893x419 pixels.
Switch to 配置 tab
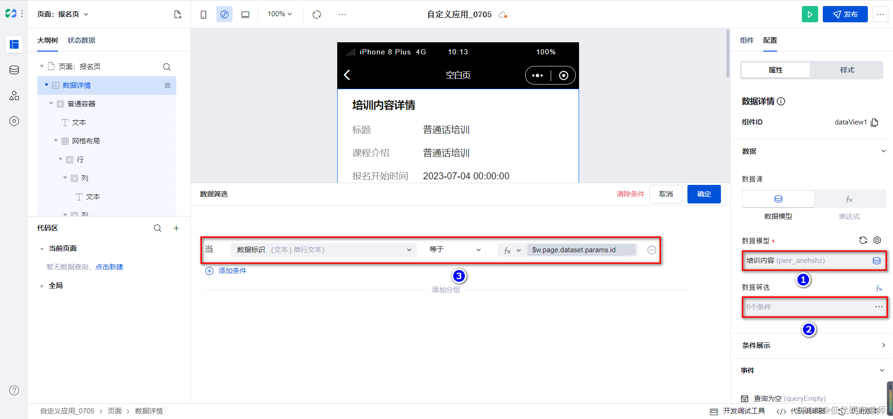coord(770,40)
